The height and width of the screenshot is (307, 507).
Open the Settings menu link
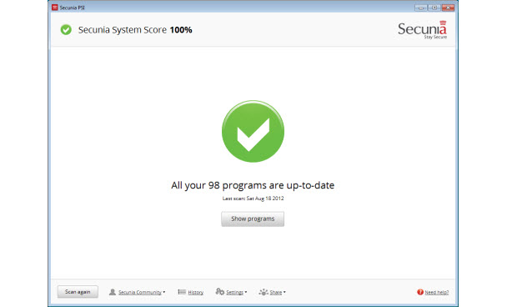click(x=235, y=293)
